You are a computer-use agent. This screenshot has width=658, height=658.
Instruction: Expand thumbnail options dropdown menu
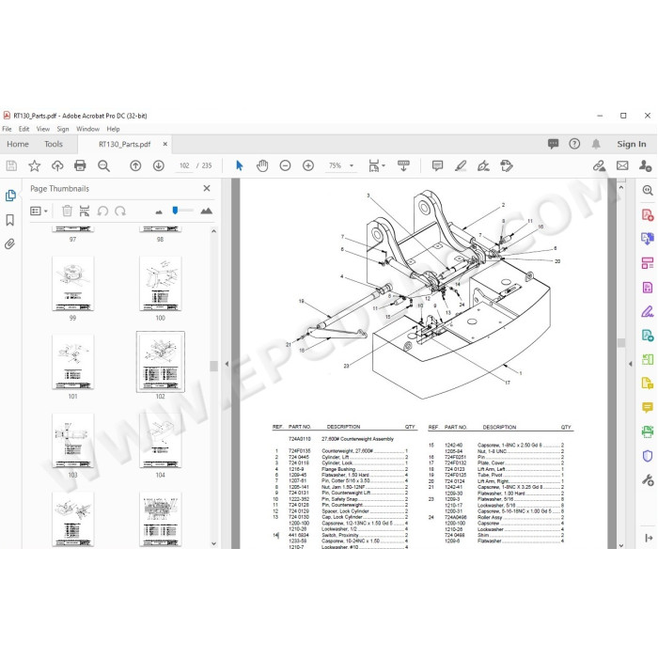(39, 211)
